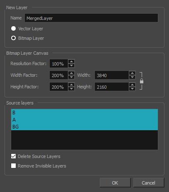
Task: Enable Remove Invisible Layers checkbox
Action: 13,165
